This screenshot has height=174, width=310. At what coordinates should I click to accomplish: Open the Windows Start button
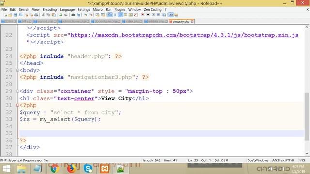coord(6,169)
